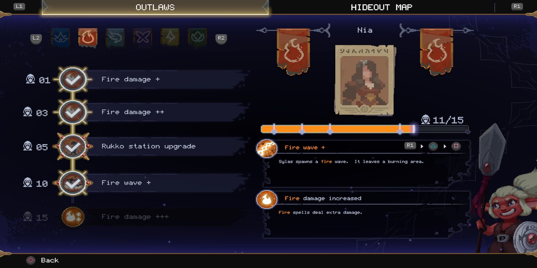The image size is (537, 268).
Task: Select the Outlaws tab
Action: pyautogui.click(x=155, y=7)
